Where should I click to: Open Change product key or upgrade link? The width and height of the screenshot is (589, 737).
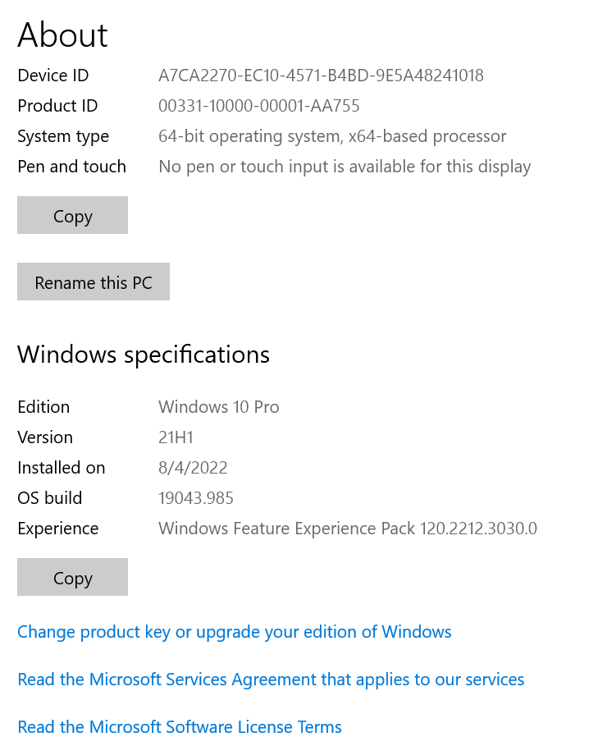(234, 632)
